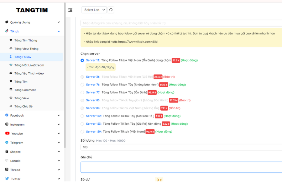Image resolution: width=282 pixels, height=188 pixels.
Task: Click the 6.62 đ price badge
Action: 166,124
